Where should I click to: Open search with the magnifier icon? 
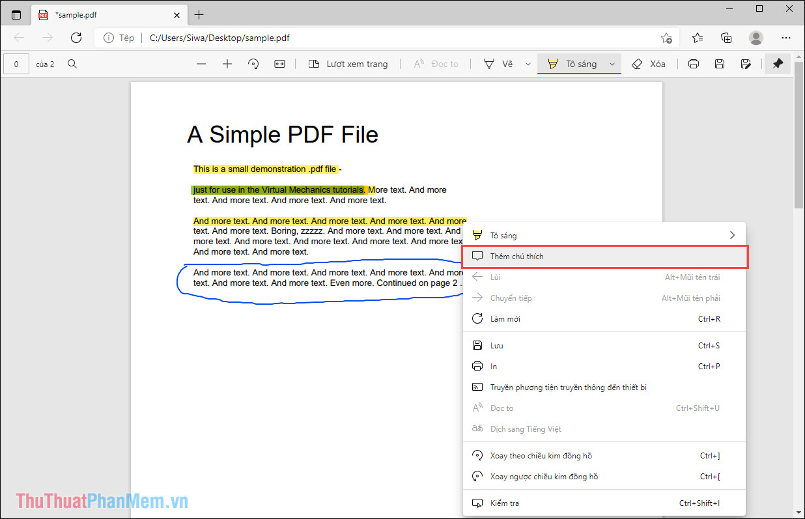point(72,64)
